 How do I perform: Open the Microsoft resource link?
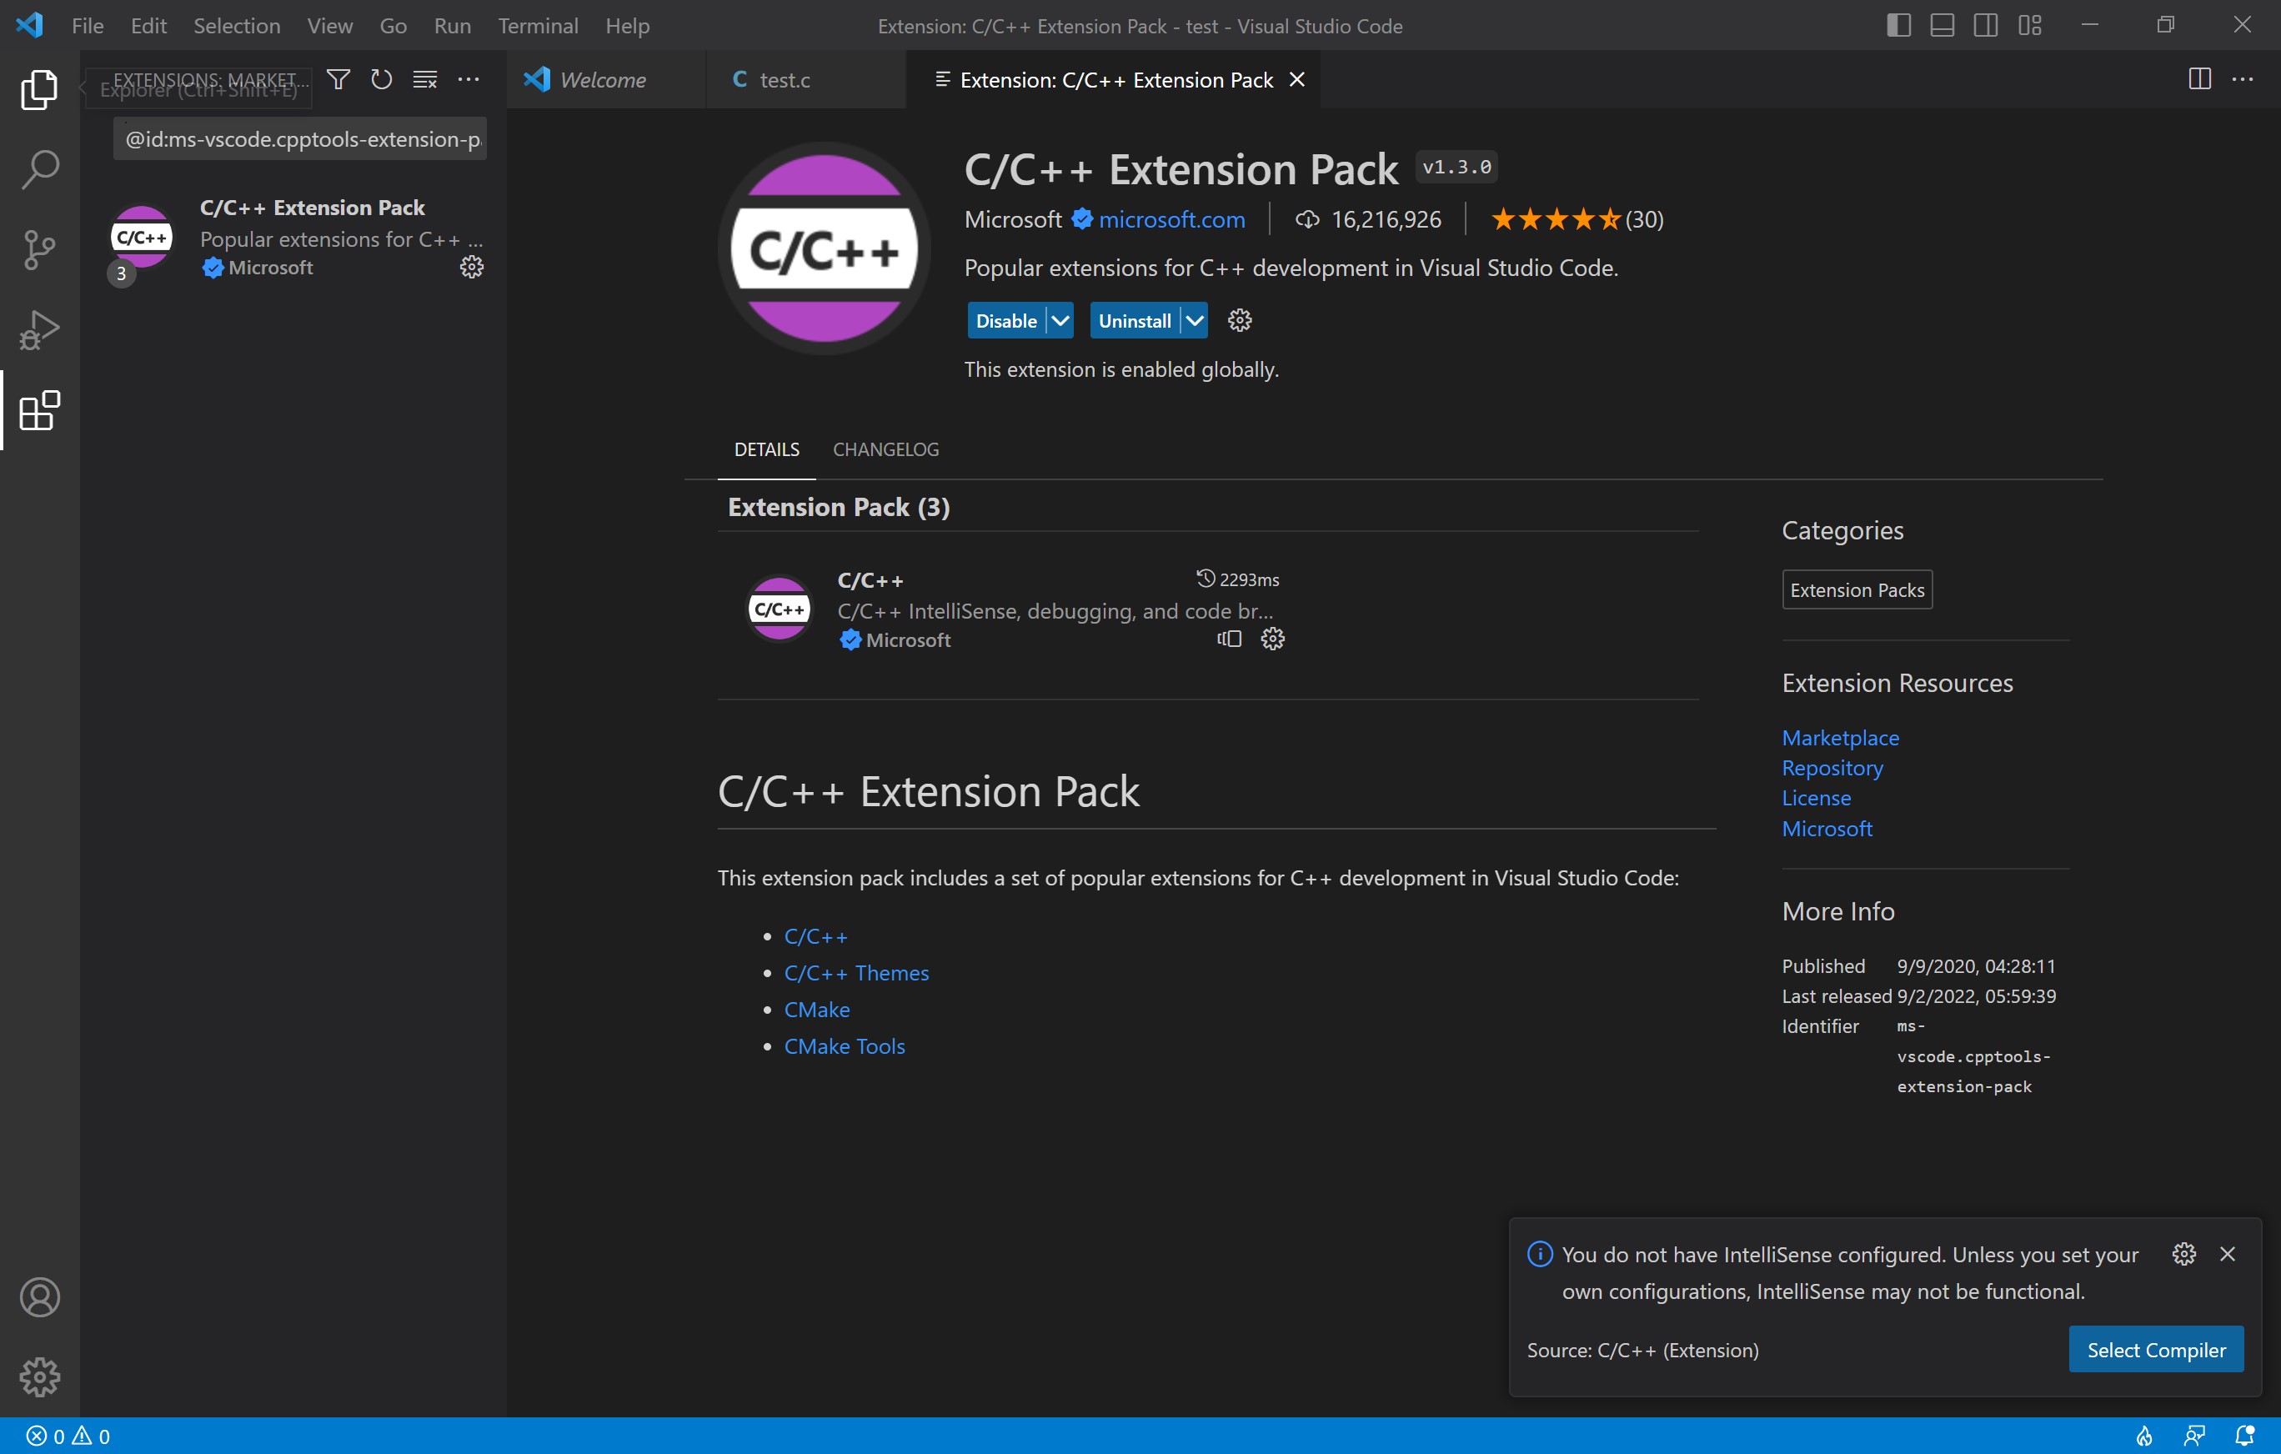tap(1827, 828)
